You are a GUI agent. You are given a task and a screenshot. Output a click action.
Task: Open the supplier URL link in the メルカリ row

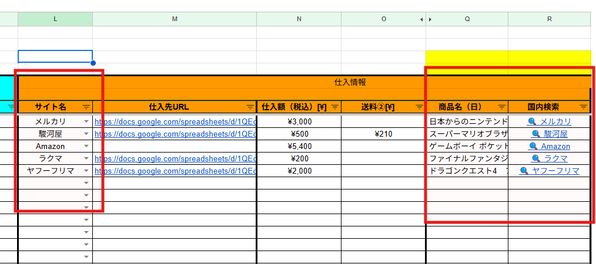(175, 122)
